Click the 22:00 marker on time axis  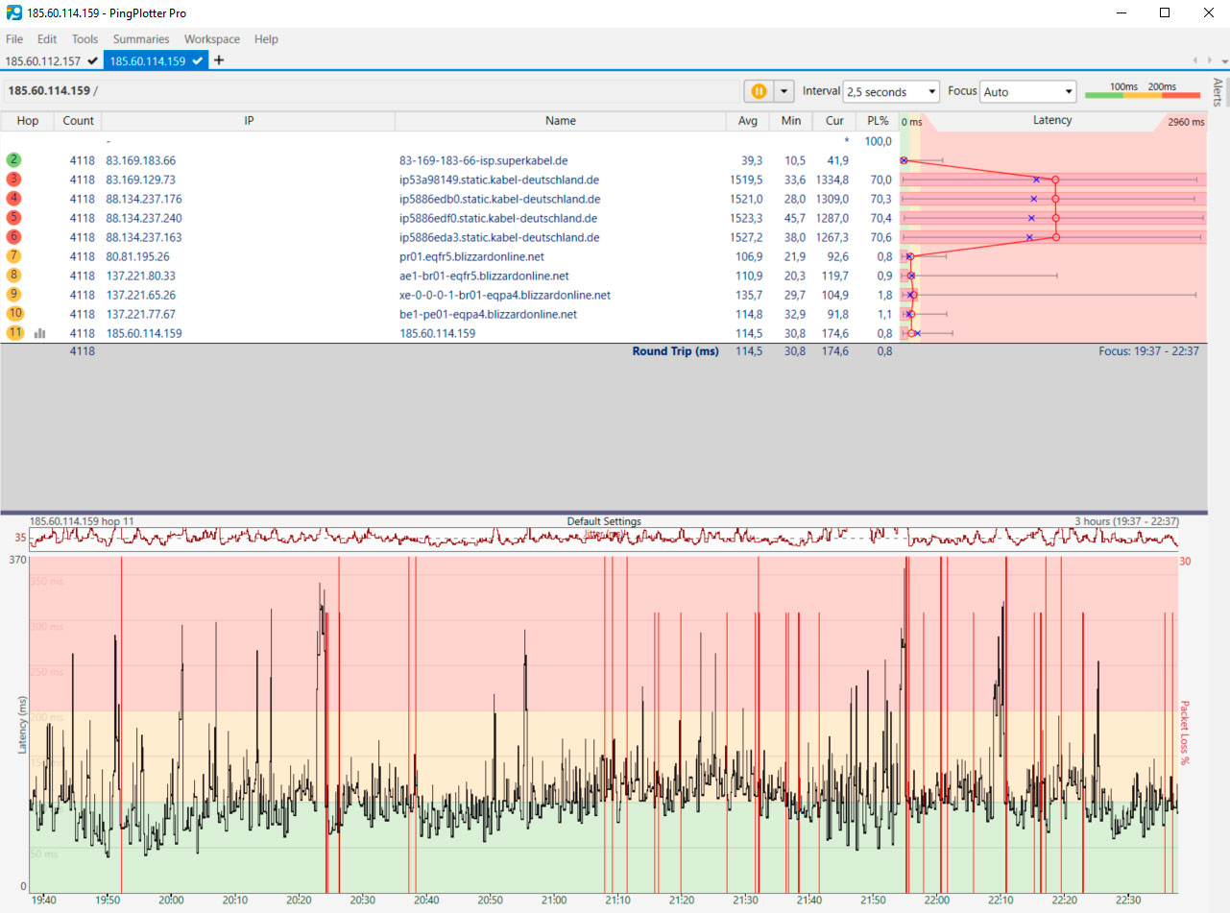click(936, 900)
